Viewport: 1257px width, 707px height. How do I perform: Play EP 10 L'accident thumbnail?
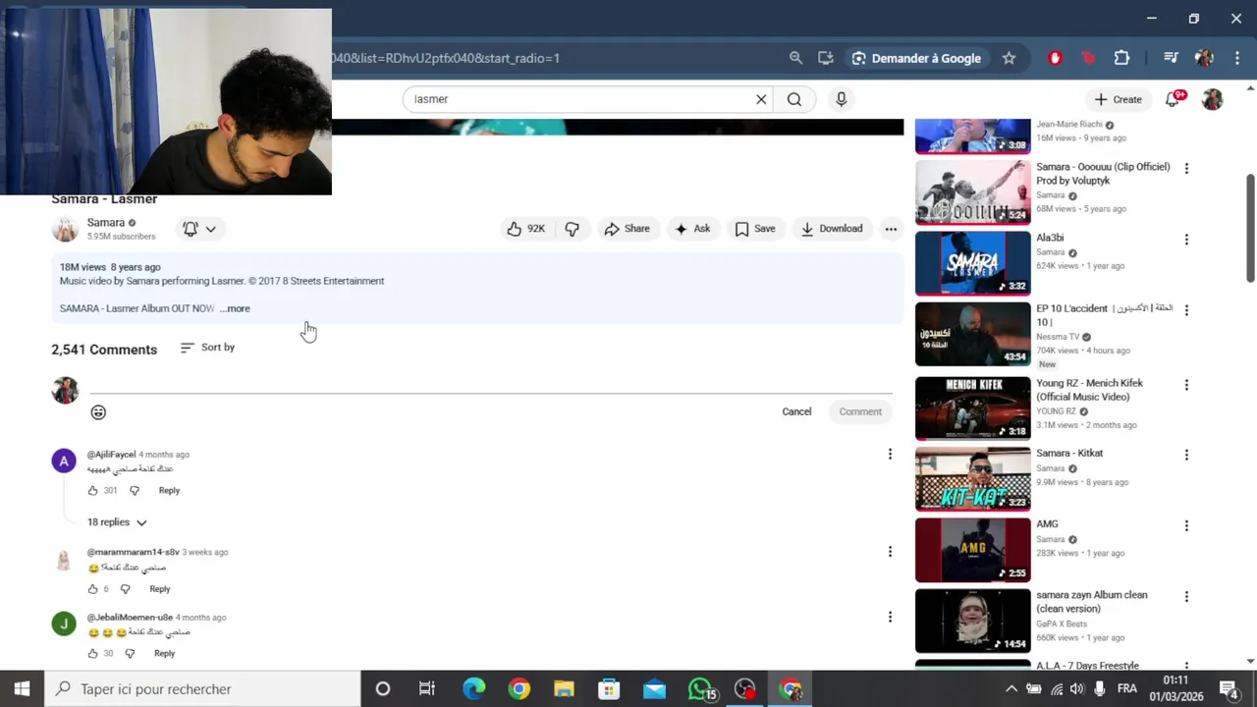(973, 334)
